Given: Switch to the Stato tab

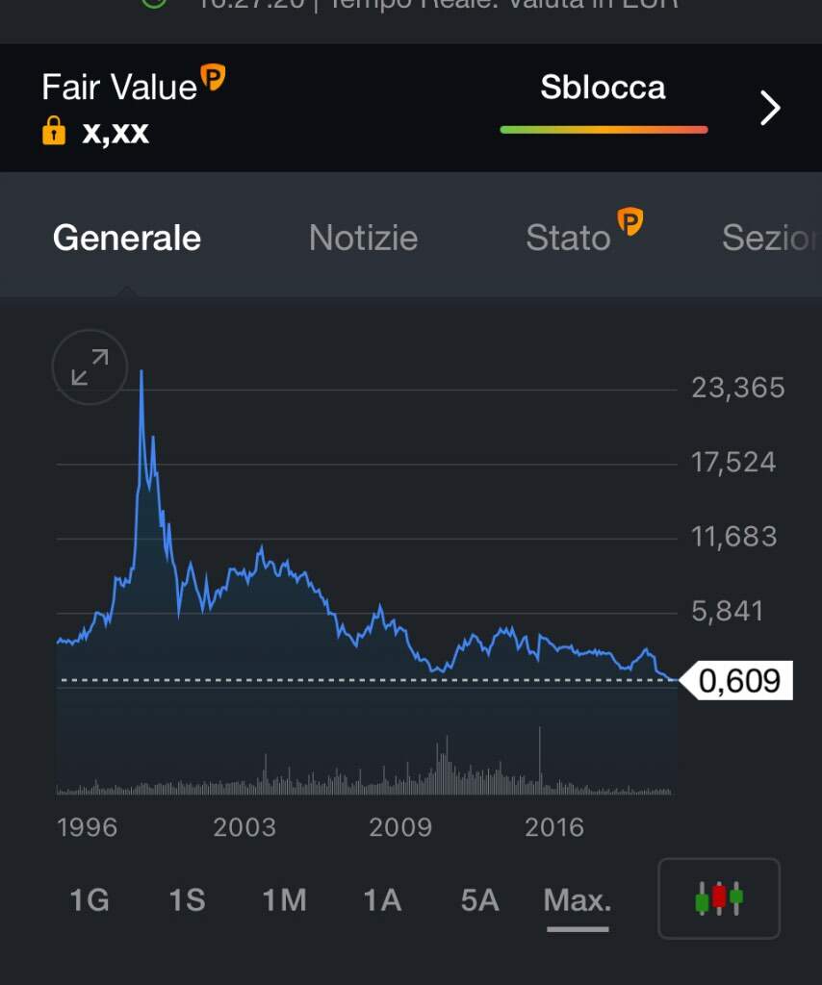Looking at the screenshot, I should [568, 239].
